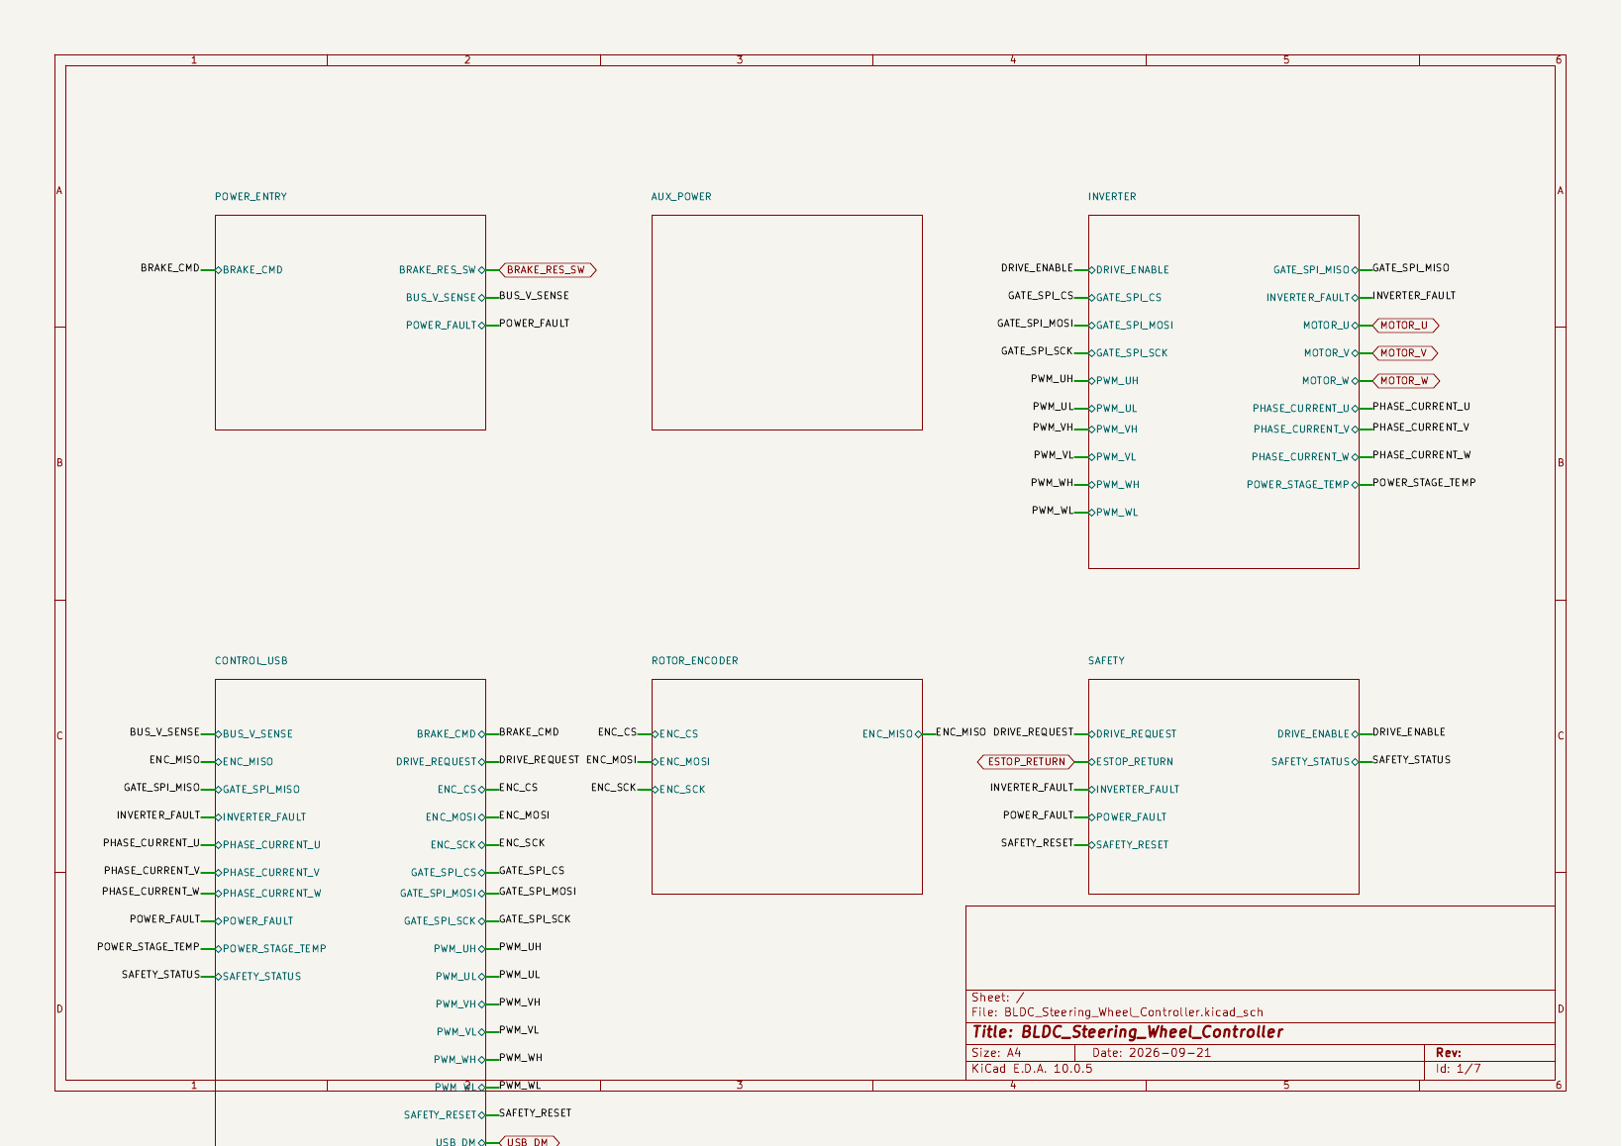Click the Size: A4 field

click(x=996, y=1053)
